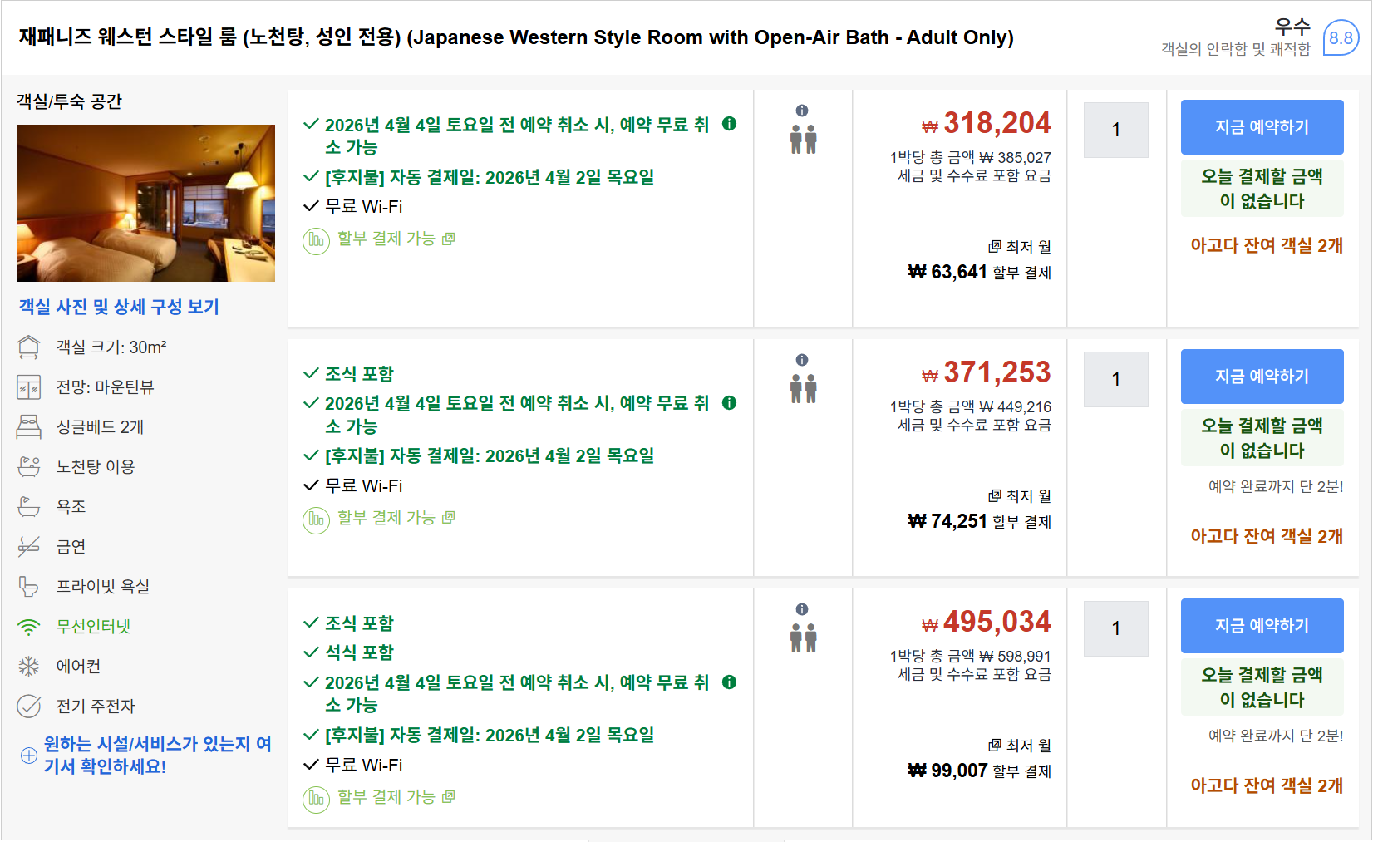Open 객실 사진 및 상세 구성 보기 link

pos(116,307)
